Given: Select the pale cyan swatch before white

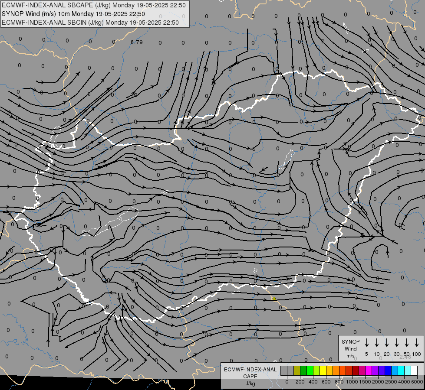Looking at the screenshot, I should tap(407, 370).
